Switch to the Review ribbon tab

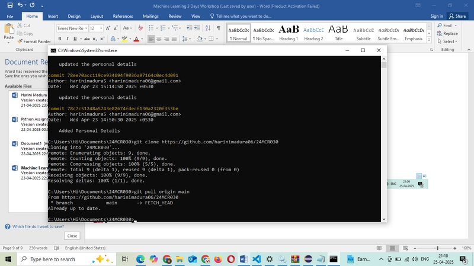click(x=175, y=17)
